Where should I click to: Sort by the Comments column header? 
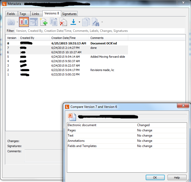(x=109, y=38)
